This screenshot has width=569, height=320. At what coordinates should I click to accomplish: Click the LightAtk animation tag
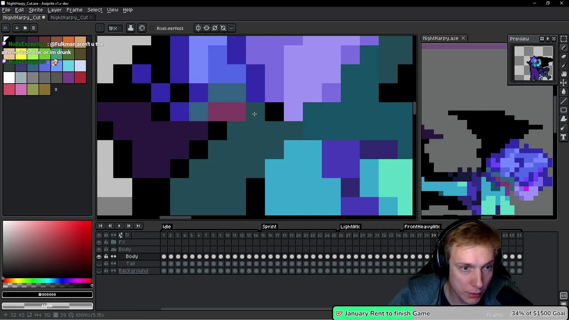click(x=350, y=227)
